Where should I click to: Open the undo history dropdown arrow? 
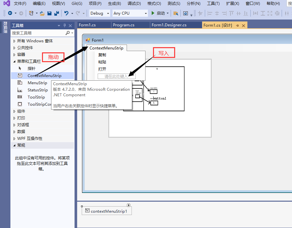coord(72,13)
